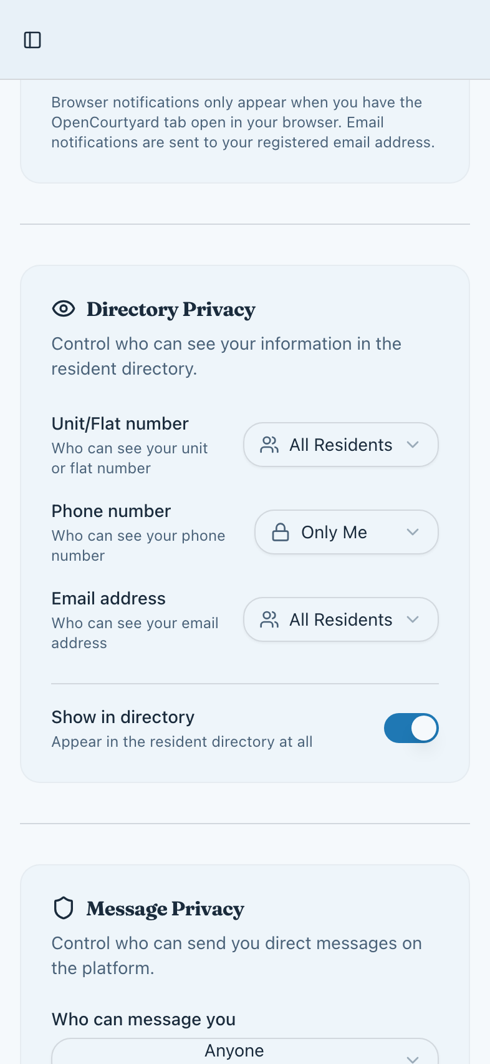Click the people icon in Email address dropdown
Image resolution: width=490 pixels, height=1064 pixels.
[269, 619]
